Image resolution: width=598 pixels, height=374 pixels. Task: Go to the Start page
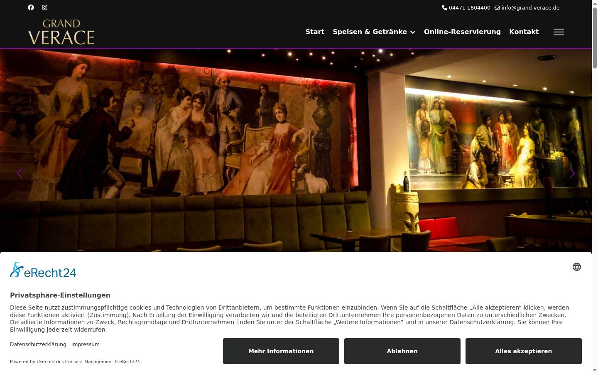[315, 32]
